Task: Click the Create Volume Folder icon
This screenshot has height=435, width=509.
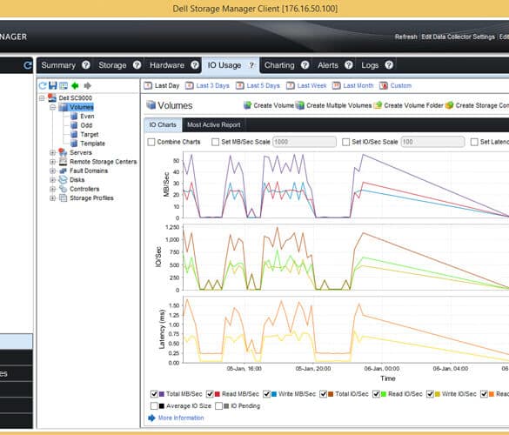Action: click(378, 105)
